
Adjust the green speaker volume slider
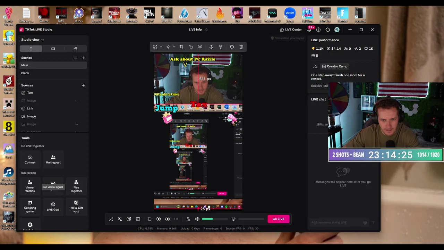point(214,219)
